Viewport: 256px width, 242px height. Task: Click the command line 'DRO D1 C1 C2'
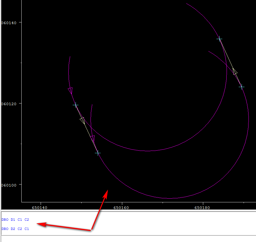click(15, 220)
